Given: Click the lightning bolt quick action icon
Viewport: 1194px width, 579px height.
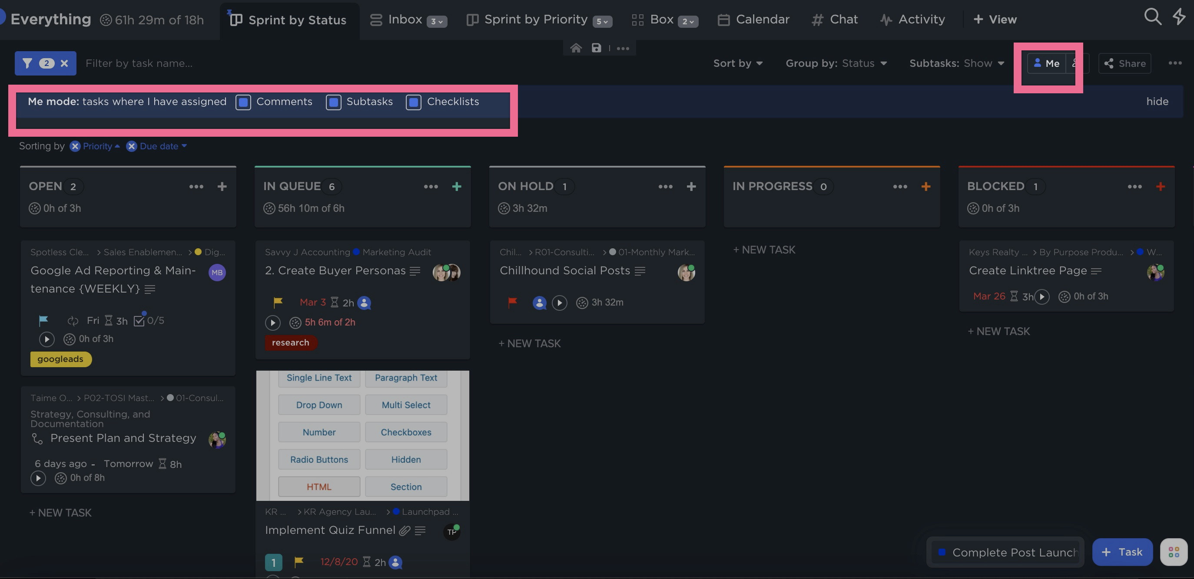Looking at the screenshot, I should pyautogui.click(x=1179, y=16).
